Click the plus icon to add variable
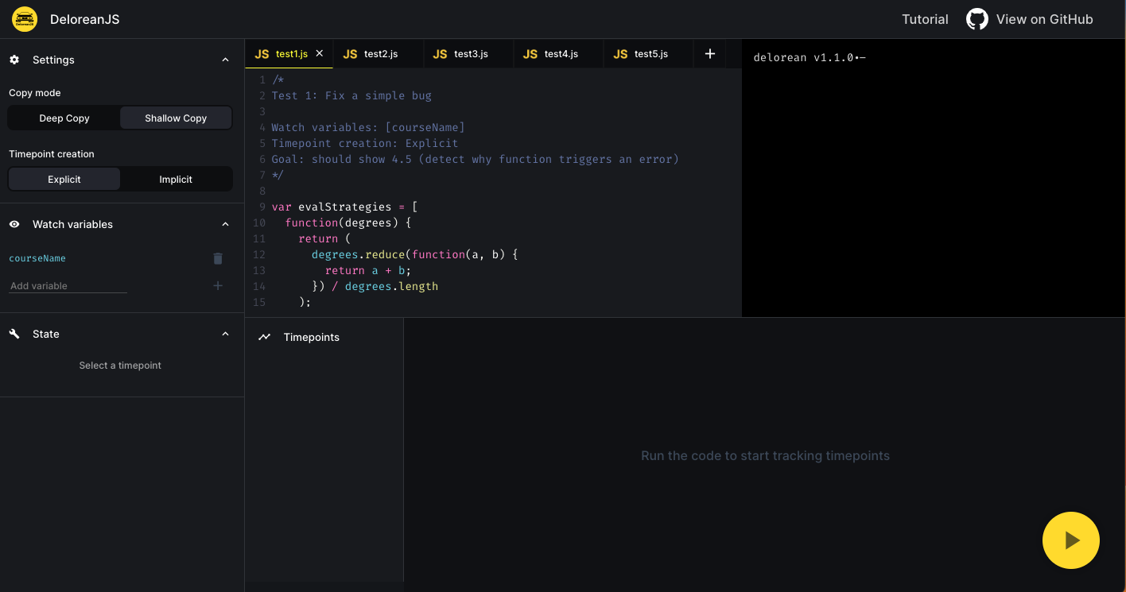Screen dimensions: 1126x592 click(218, 286)
